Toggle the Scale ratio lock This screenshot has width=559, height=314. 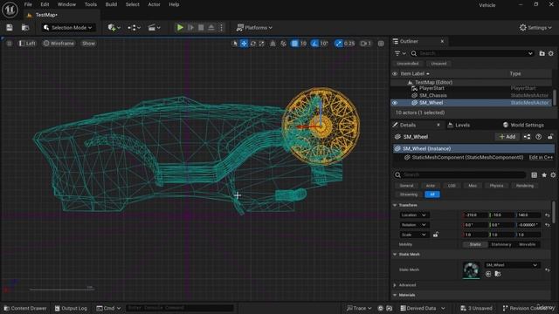[x=436, y=235]
